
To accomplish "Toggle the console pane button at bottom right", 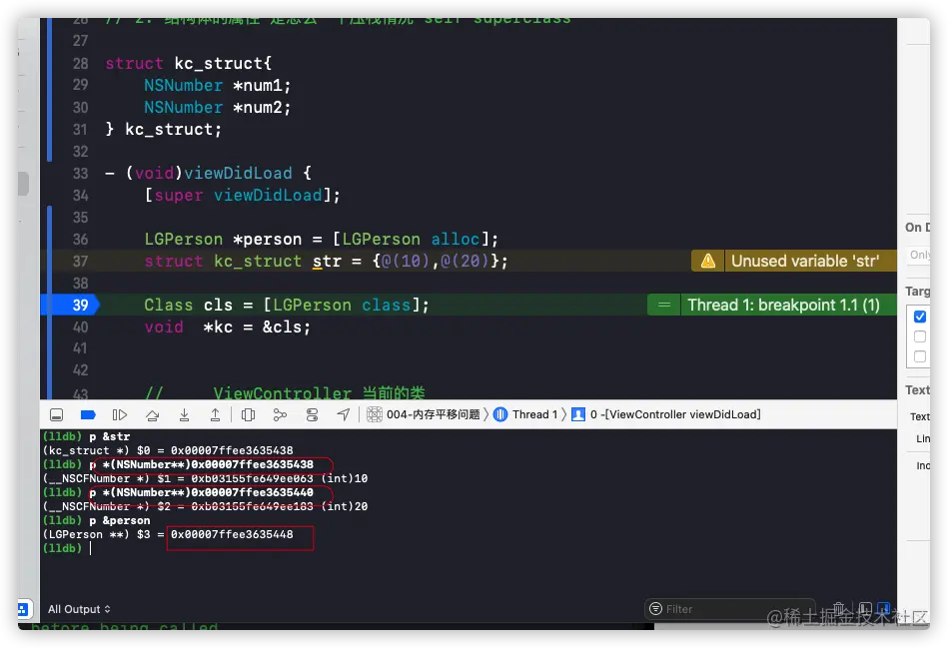I will (x=884, y=607).
